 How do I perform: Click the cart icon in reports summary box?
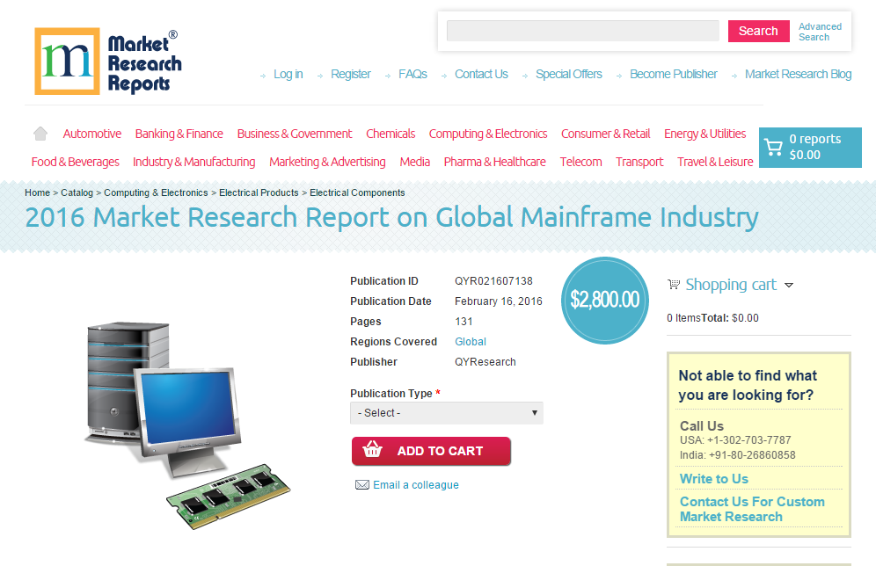click(773, 148)
